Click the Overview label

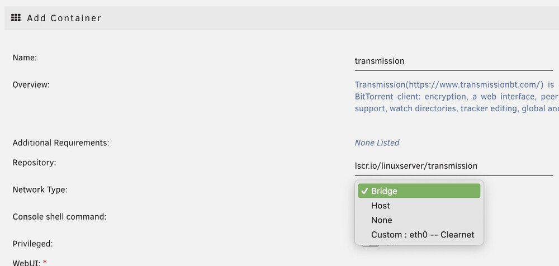coord(31,85)
